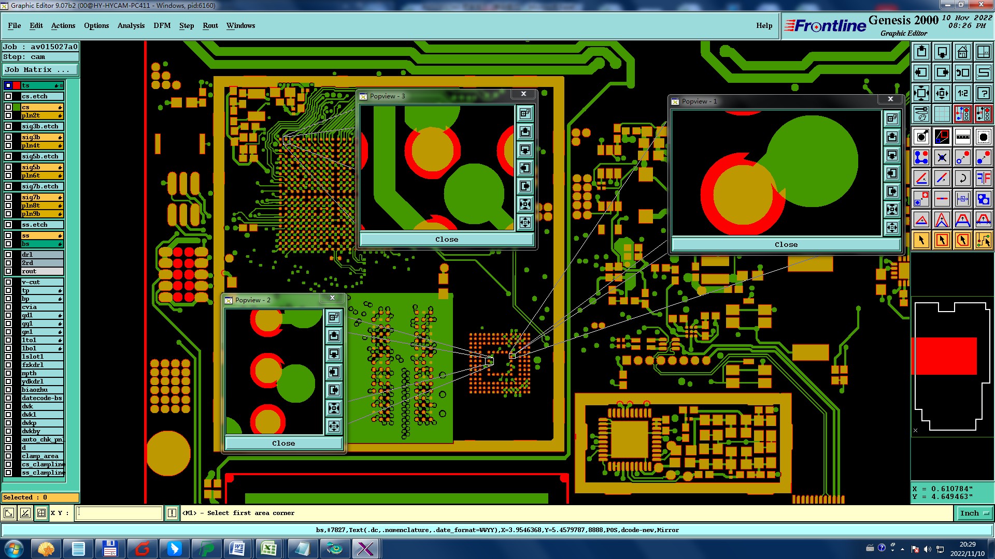
Task: Click the 1:2 zoom scale icon
Action: (962, 93)
